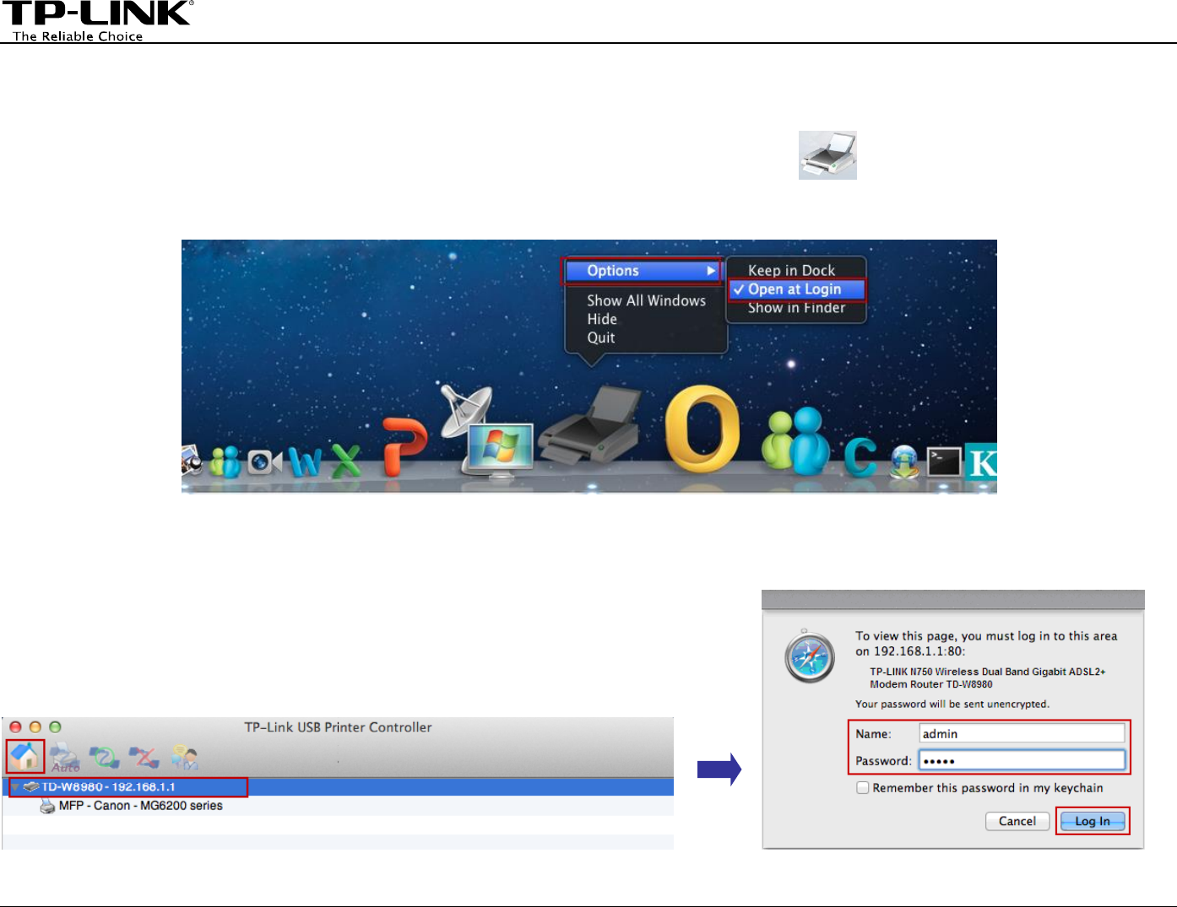Click the printer icon in the document text
The width and height of the screenshot is (1177, 907).
(x=828, y=155)
